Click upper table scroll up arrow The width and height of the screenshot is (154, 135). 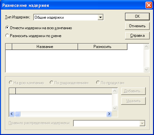(x=146, y=47)
